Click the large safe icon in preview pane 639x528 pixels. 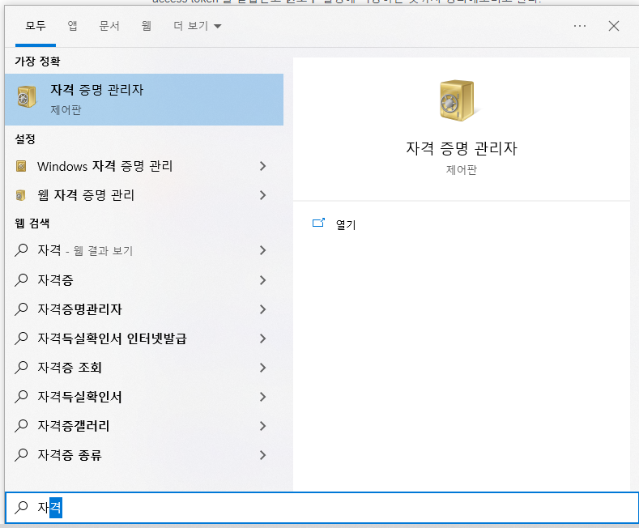[458, 100]
